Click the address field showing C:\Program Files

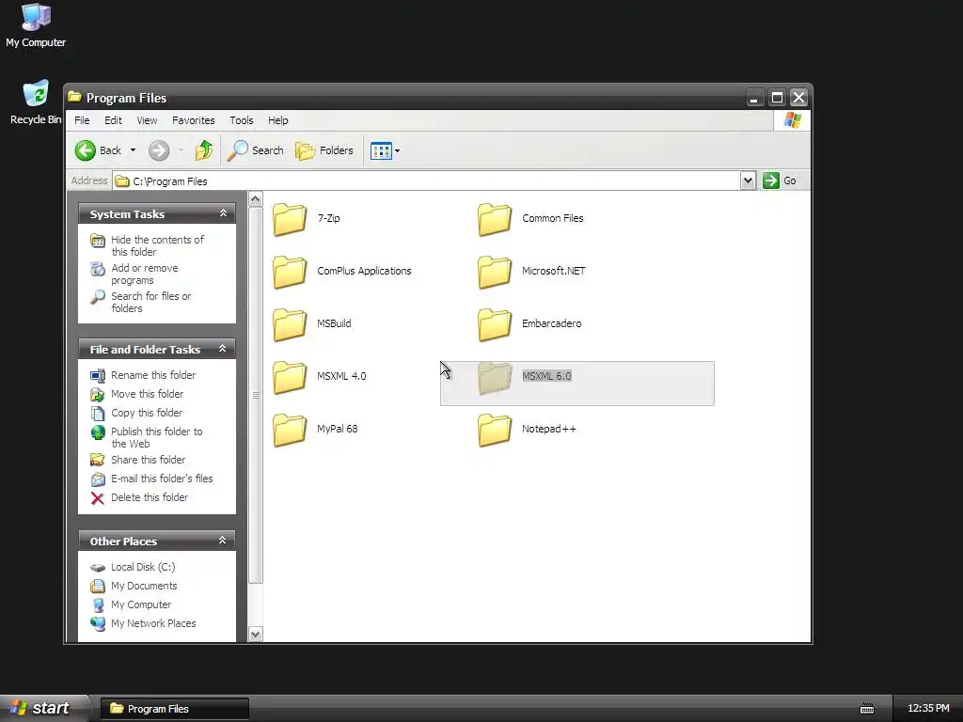(x=428, y=181)
